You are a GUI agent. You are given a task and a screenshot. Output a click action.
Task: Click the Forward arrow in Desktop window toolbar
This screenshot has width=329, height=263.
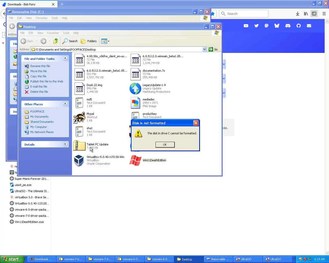pos(43,41)
